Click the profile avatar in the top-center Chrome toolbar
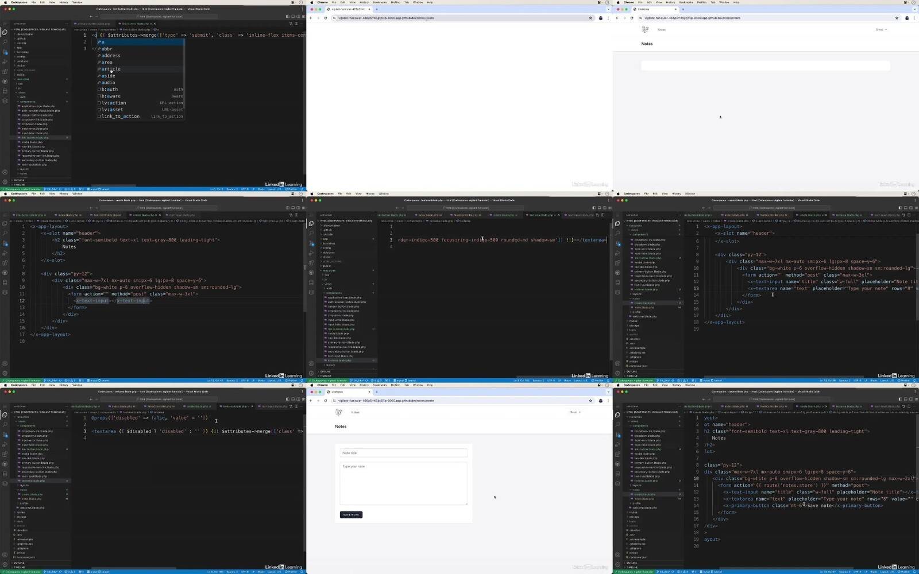 click(600, 18)
